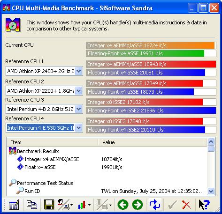Maximize the Sandra benchmark window
Viewport: 222px width, 214px height.
203,8
